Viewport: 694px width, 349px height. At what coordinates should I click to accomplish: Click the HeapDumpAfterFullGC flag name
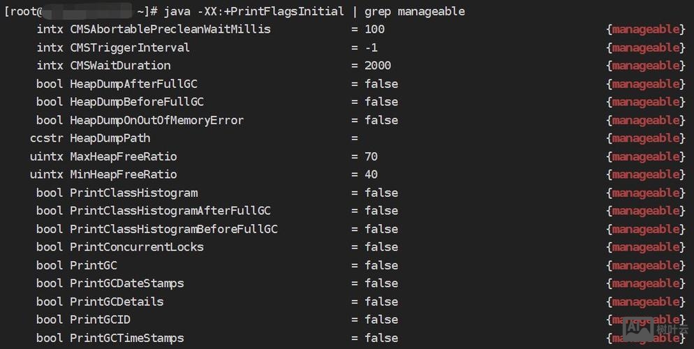(136, 84)
